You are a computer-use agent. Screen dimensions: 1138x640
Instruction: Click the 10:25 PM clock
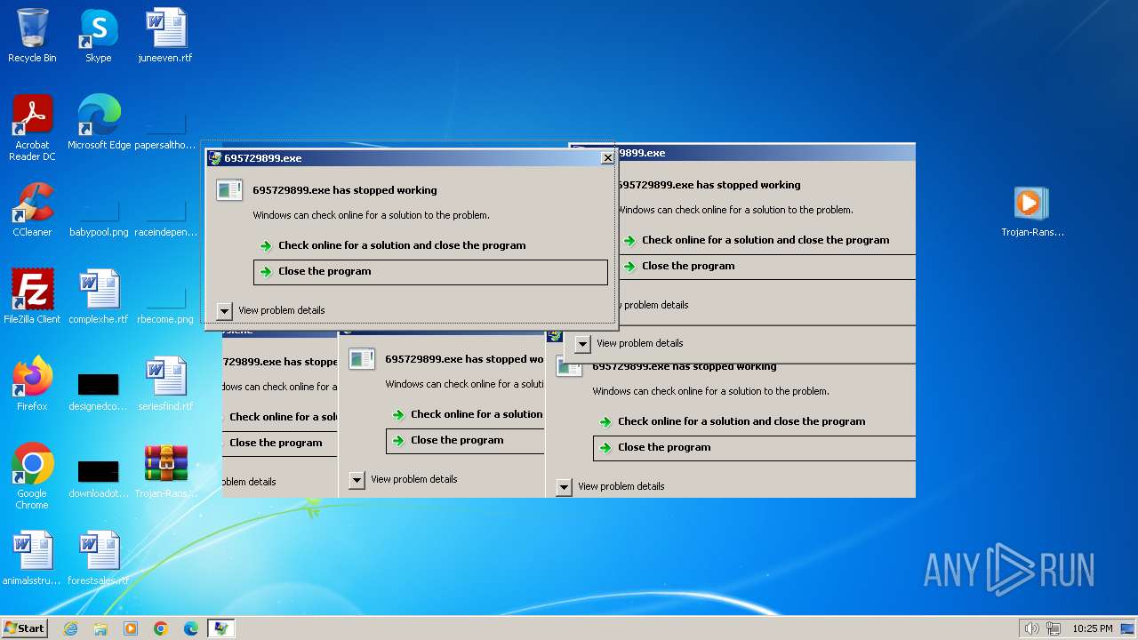(x=1093, y=628)
